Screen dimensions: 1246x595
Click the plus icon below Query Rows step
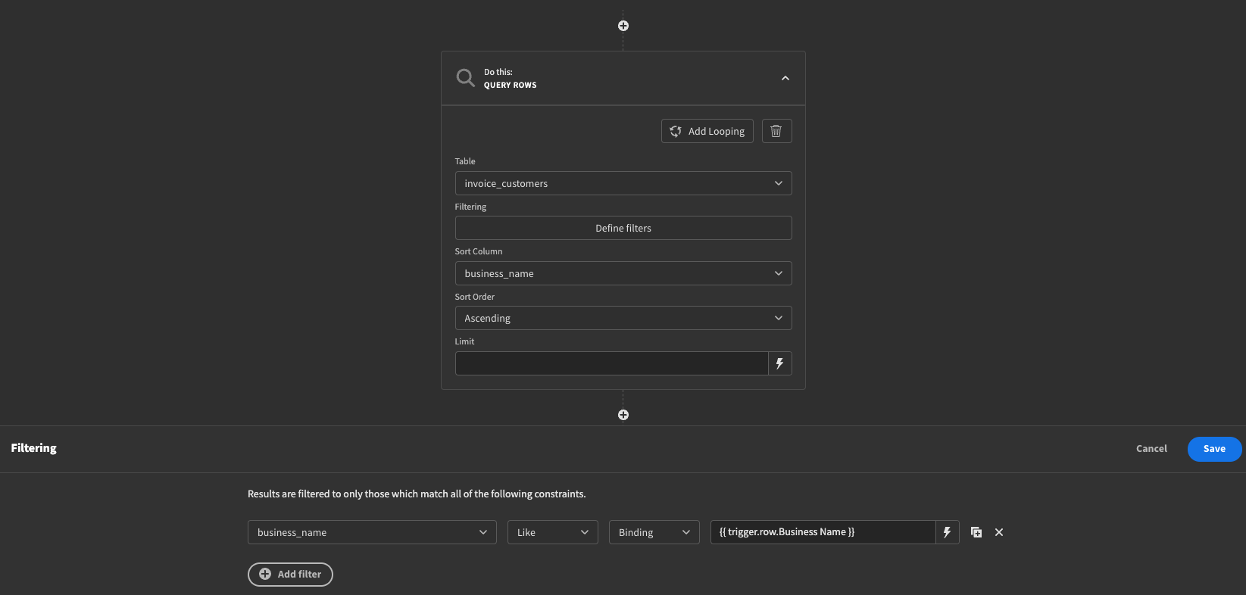623,415
